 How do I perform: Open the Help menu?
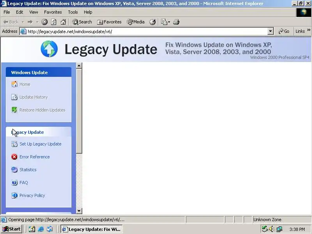click(88, 12)
